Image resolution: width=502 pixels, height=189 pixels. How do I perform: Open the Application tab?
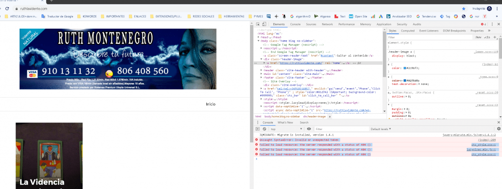pyautogui.click(x=383, y=24)
